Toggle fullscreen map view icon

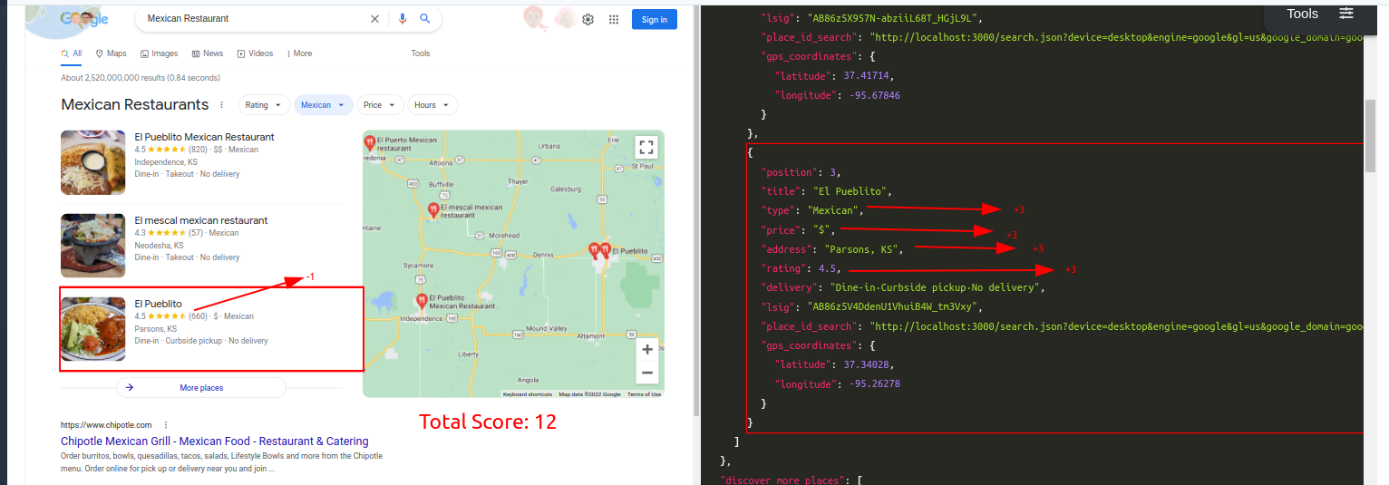point(646,147)
